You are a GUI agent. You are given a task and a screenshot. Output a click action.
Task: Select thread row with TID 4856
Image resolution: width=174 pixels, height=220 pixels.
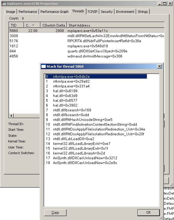(x=87, y=56)
